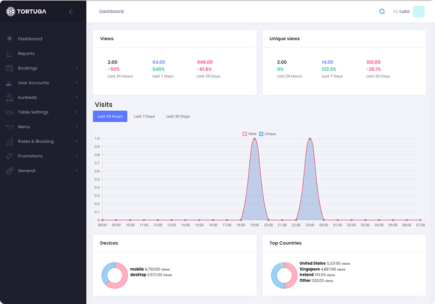The width and height of the screenshot is (435, 304).
Task: Expand the Menu section chevron
Action: (x=77, y=127)
